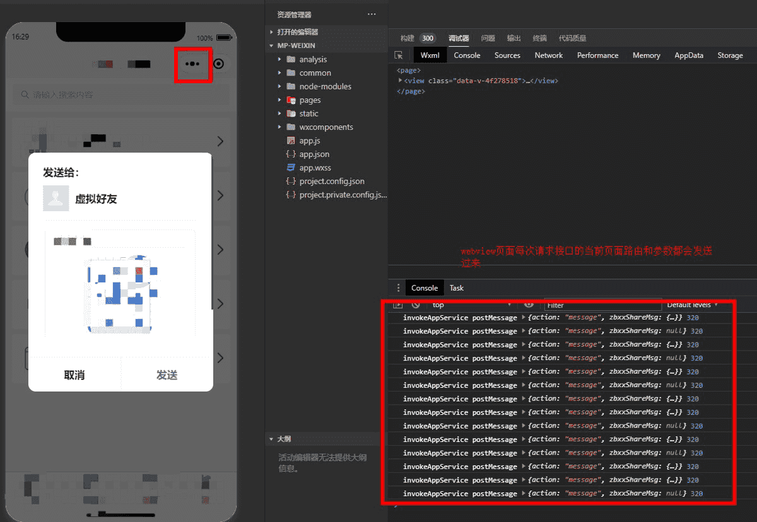This screenshot has height=522, width=757.
Task: Open the Default levels dropdown
Action: (693, 305)
